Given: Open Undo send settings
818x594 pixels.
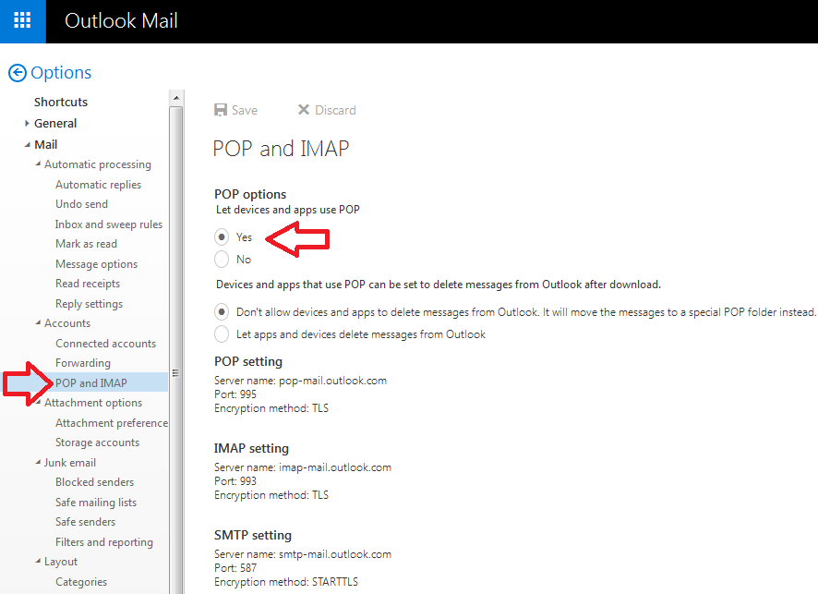Looking at the screenshot, I should pyautogui.click(x=82, y=204).
